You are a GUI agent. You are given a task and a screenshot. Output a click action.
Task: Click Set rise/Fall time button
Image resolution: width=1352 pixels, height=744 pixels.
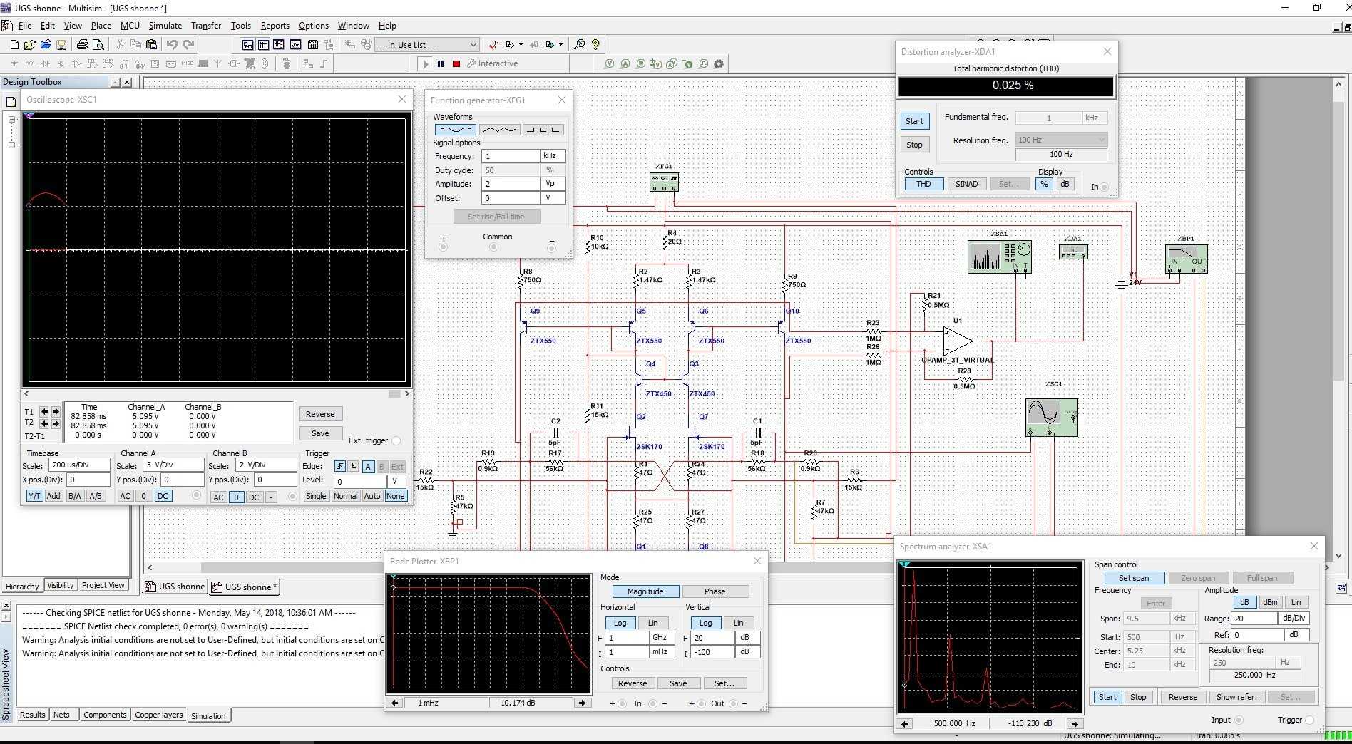(496, 217)
